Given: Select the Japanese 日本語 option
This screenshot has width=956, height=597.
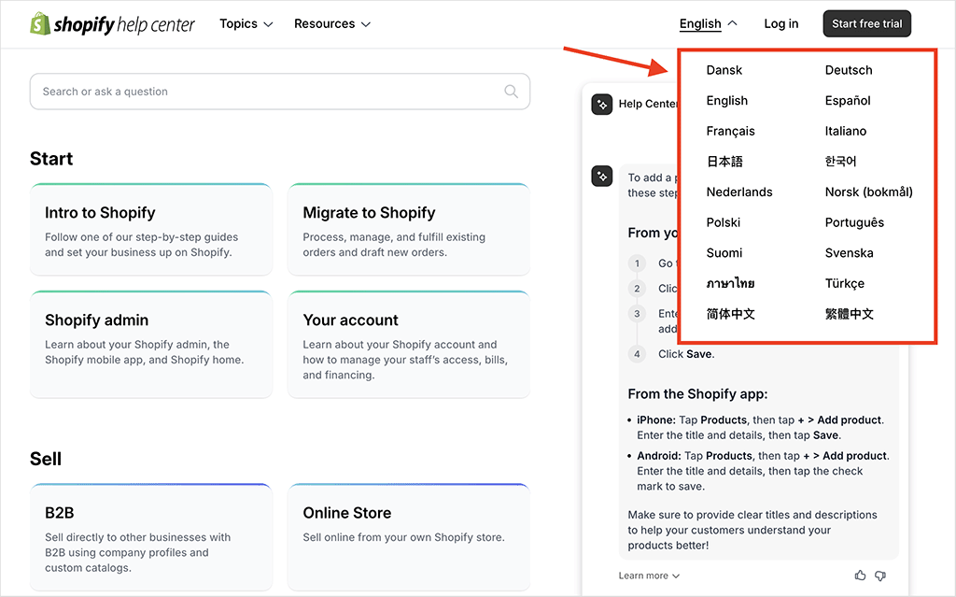Looking at the screenshot, I should [x=724, y=162].
